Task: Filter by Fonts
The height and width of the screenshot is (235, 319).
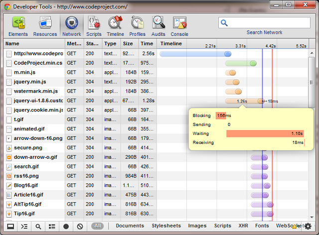Action: 262,226
